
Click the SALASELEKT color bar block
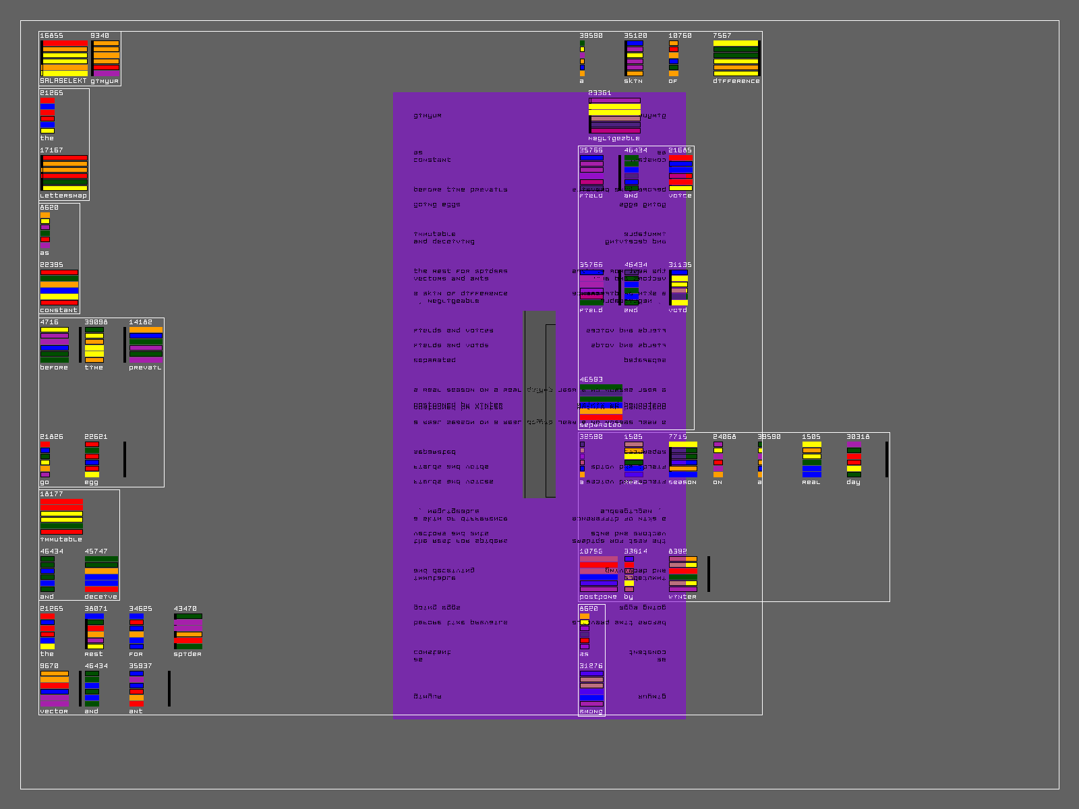(x=64, y=58)
